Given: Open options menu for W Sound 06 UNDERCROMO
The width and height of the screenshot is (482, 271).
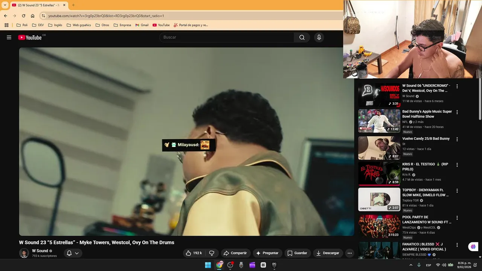Looking at the screenshot, I should [x=457, y=86].
